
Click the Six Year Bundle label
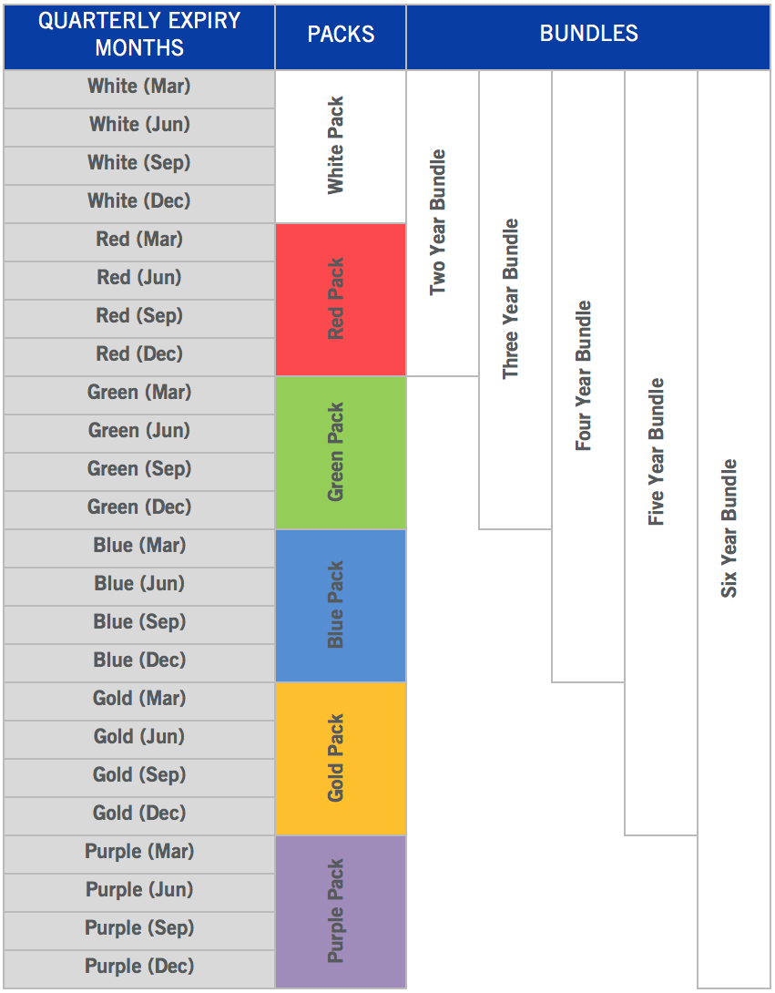[x=730, y=528]
